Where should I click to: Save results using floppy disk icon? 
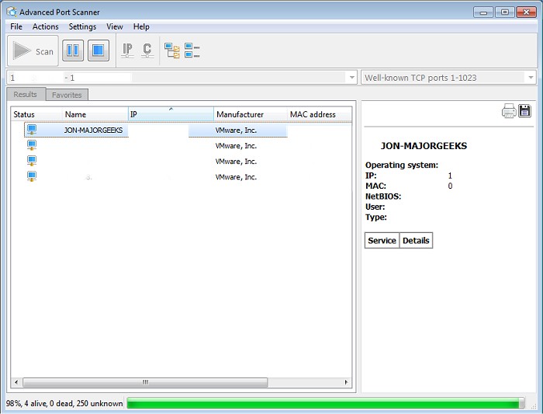(524, 111)
